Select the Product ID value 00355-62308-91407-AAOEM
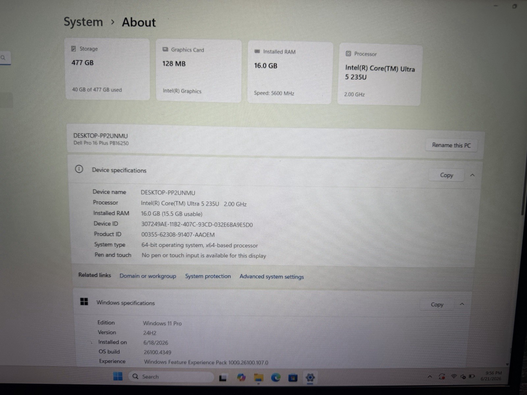The width and height of the screenshot is (527, 395). [178, 235]
